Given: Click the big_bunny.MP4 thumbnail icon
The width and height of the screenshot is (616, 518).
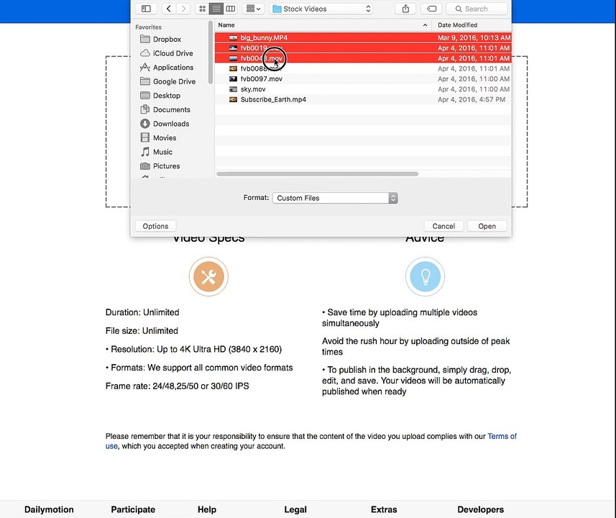Looking at the screenshot, I should coord(233,37).
